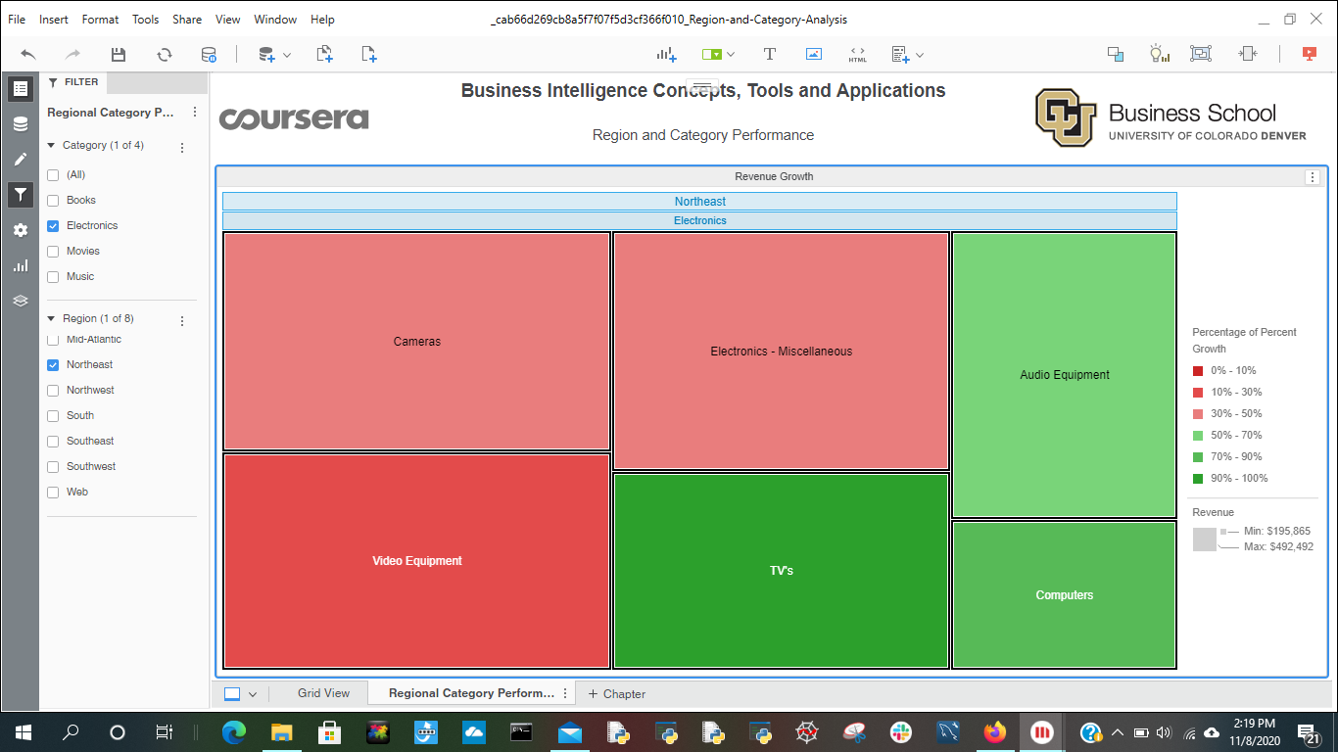Uncheck the Electronics category filter
This screenshot has height=752, width=1338.
[54, 226]
